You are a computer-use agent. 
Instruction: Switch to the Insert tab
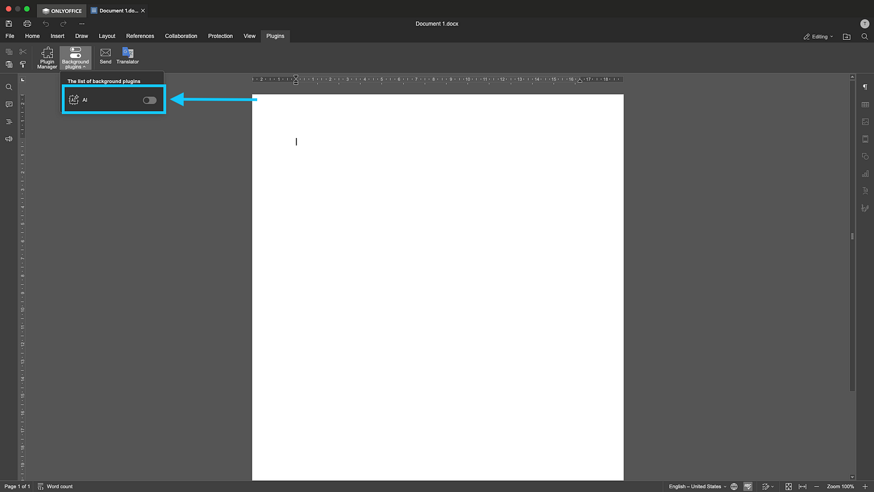(57, 36)
